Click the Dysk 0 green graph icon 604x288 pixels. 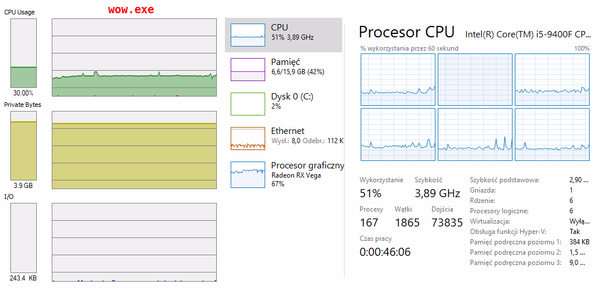(247, 104)
